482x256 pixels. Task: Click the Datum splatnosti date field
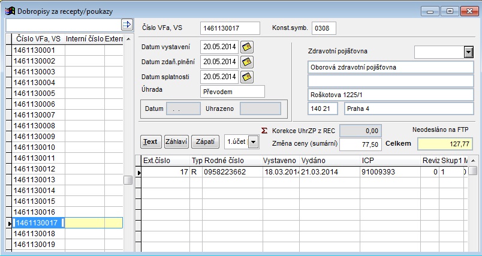click(x=219, y=77)
